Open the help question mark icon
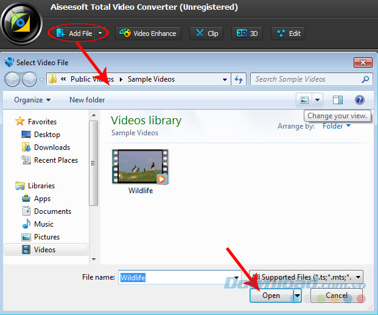The image size is (378, 315). pyautogui.click(x=359, y=100)
